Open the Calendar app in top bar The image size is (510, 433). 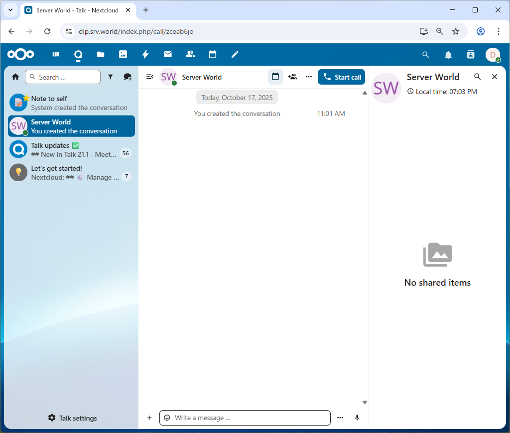click(x=213, y=55)
